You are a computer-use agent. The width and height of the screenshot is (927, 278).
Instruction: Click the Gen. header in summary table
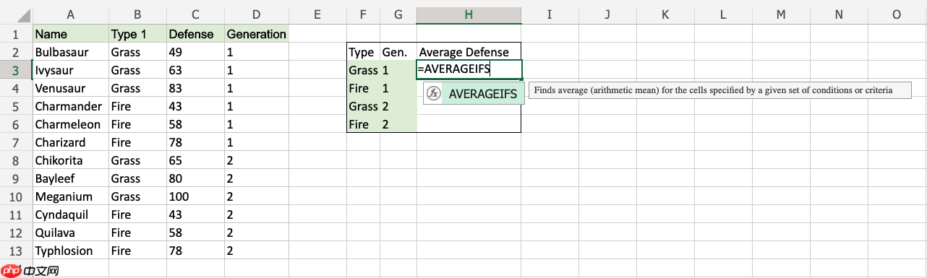coord(398,52)
